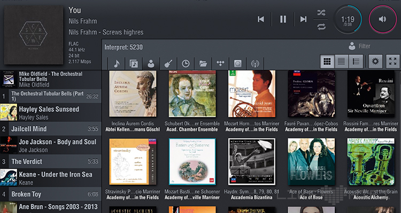Click the Hayley Sales thumbnail in queue
The width and height of the screenshot is (401, 213).
9,112
